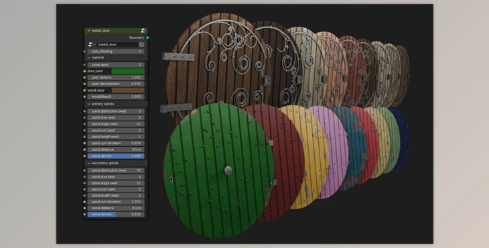The width and height of the screenshot is (489, 248).
Task: Click the noise seed value field
Action: tap(116, 65)
